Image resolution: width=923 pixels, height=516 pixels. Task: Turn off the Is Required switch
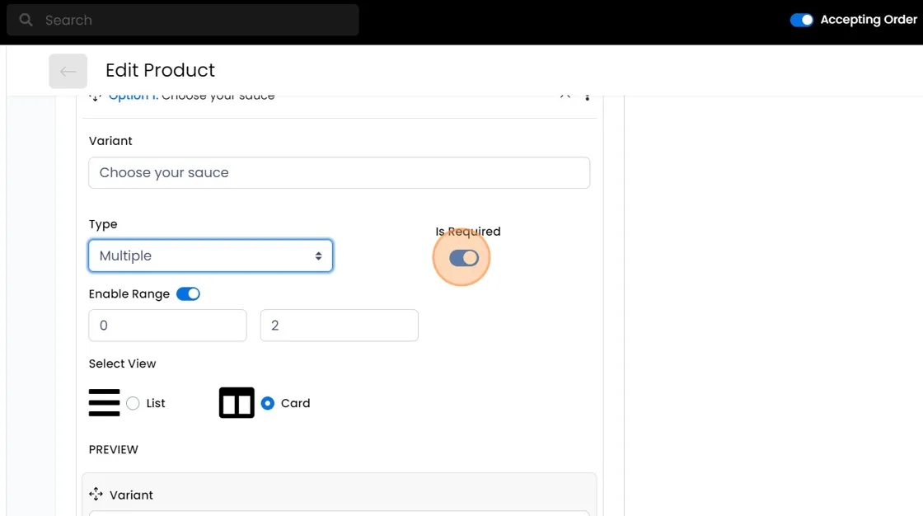point(463,259)
